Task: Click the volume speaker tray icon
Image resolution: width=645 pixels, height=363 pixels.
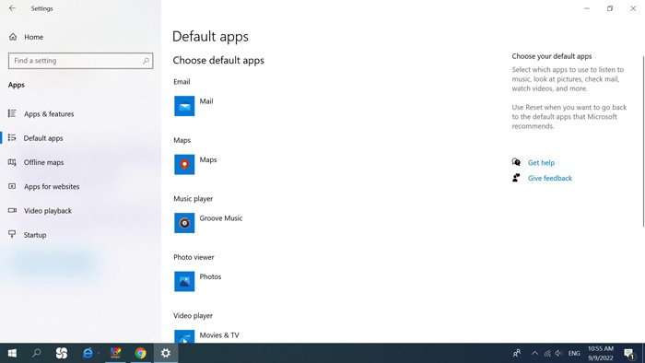Action: click(558, 353)
